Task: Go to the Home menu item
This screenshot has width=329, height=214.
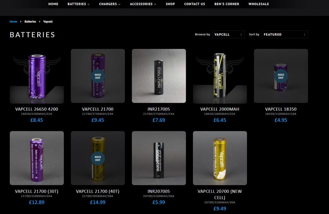Action: 53,4
